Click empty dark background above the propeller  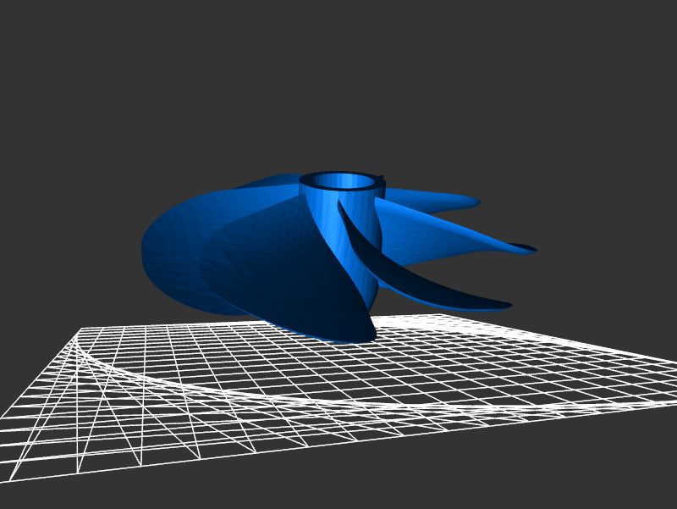pos(338,85)
